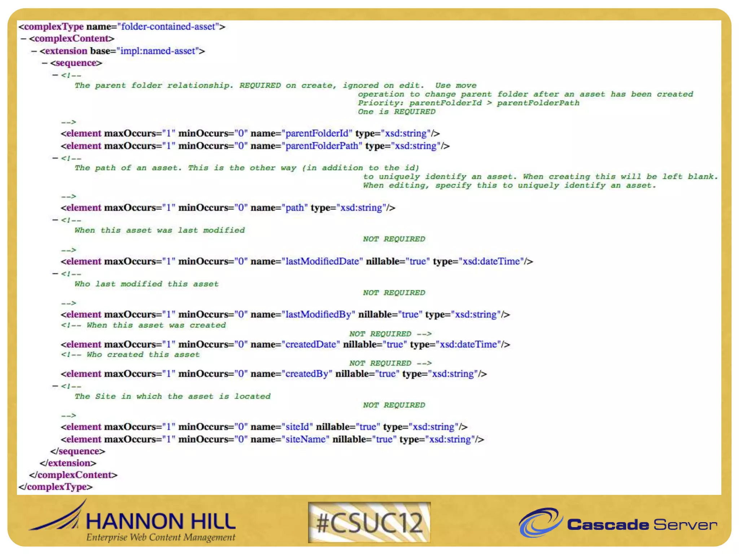Collapse the 'Who last modified this asset' comment
Image resolution: width=739 pixels, height=554 pixels.
pos(55,274)
